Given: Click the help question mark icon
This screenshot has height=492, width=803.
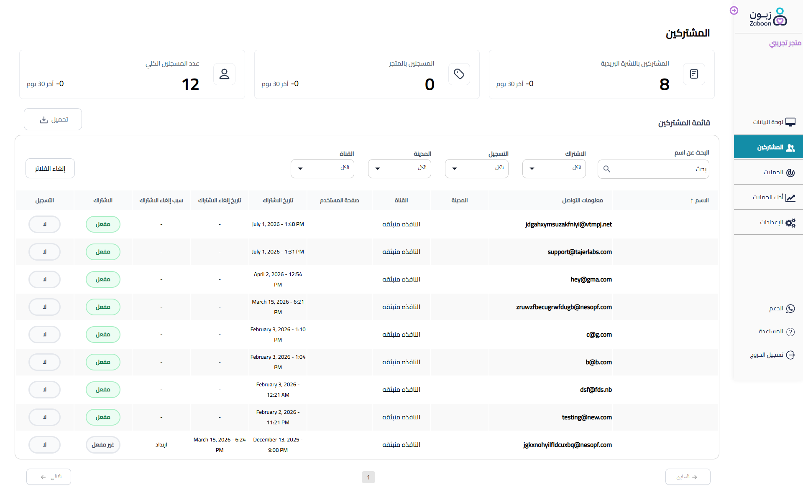Looking at the screenshot, I should (x=790, y=332).
